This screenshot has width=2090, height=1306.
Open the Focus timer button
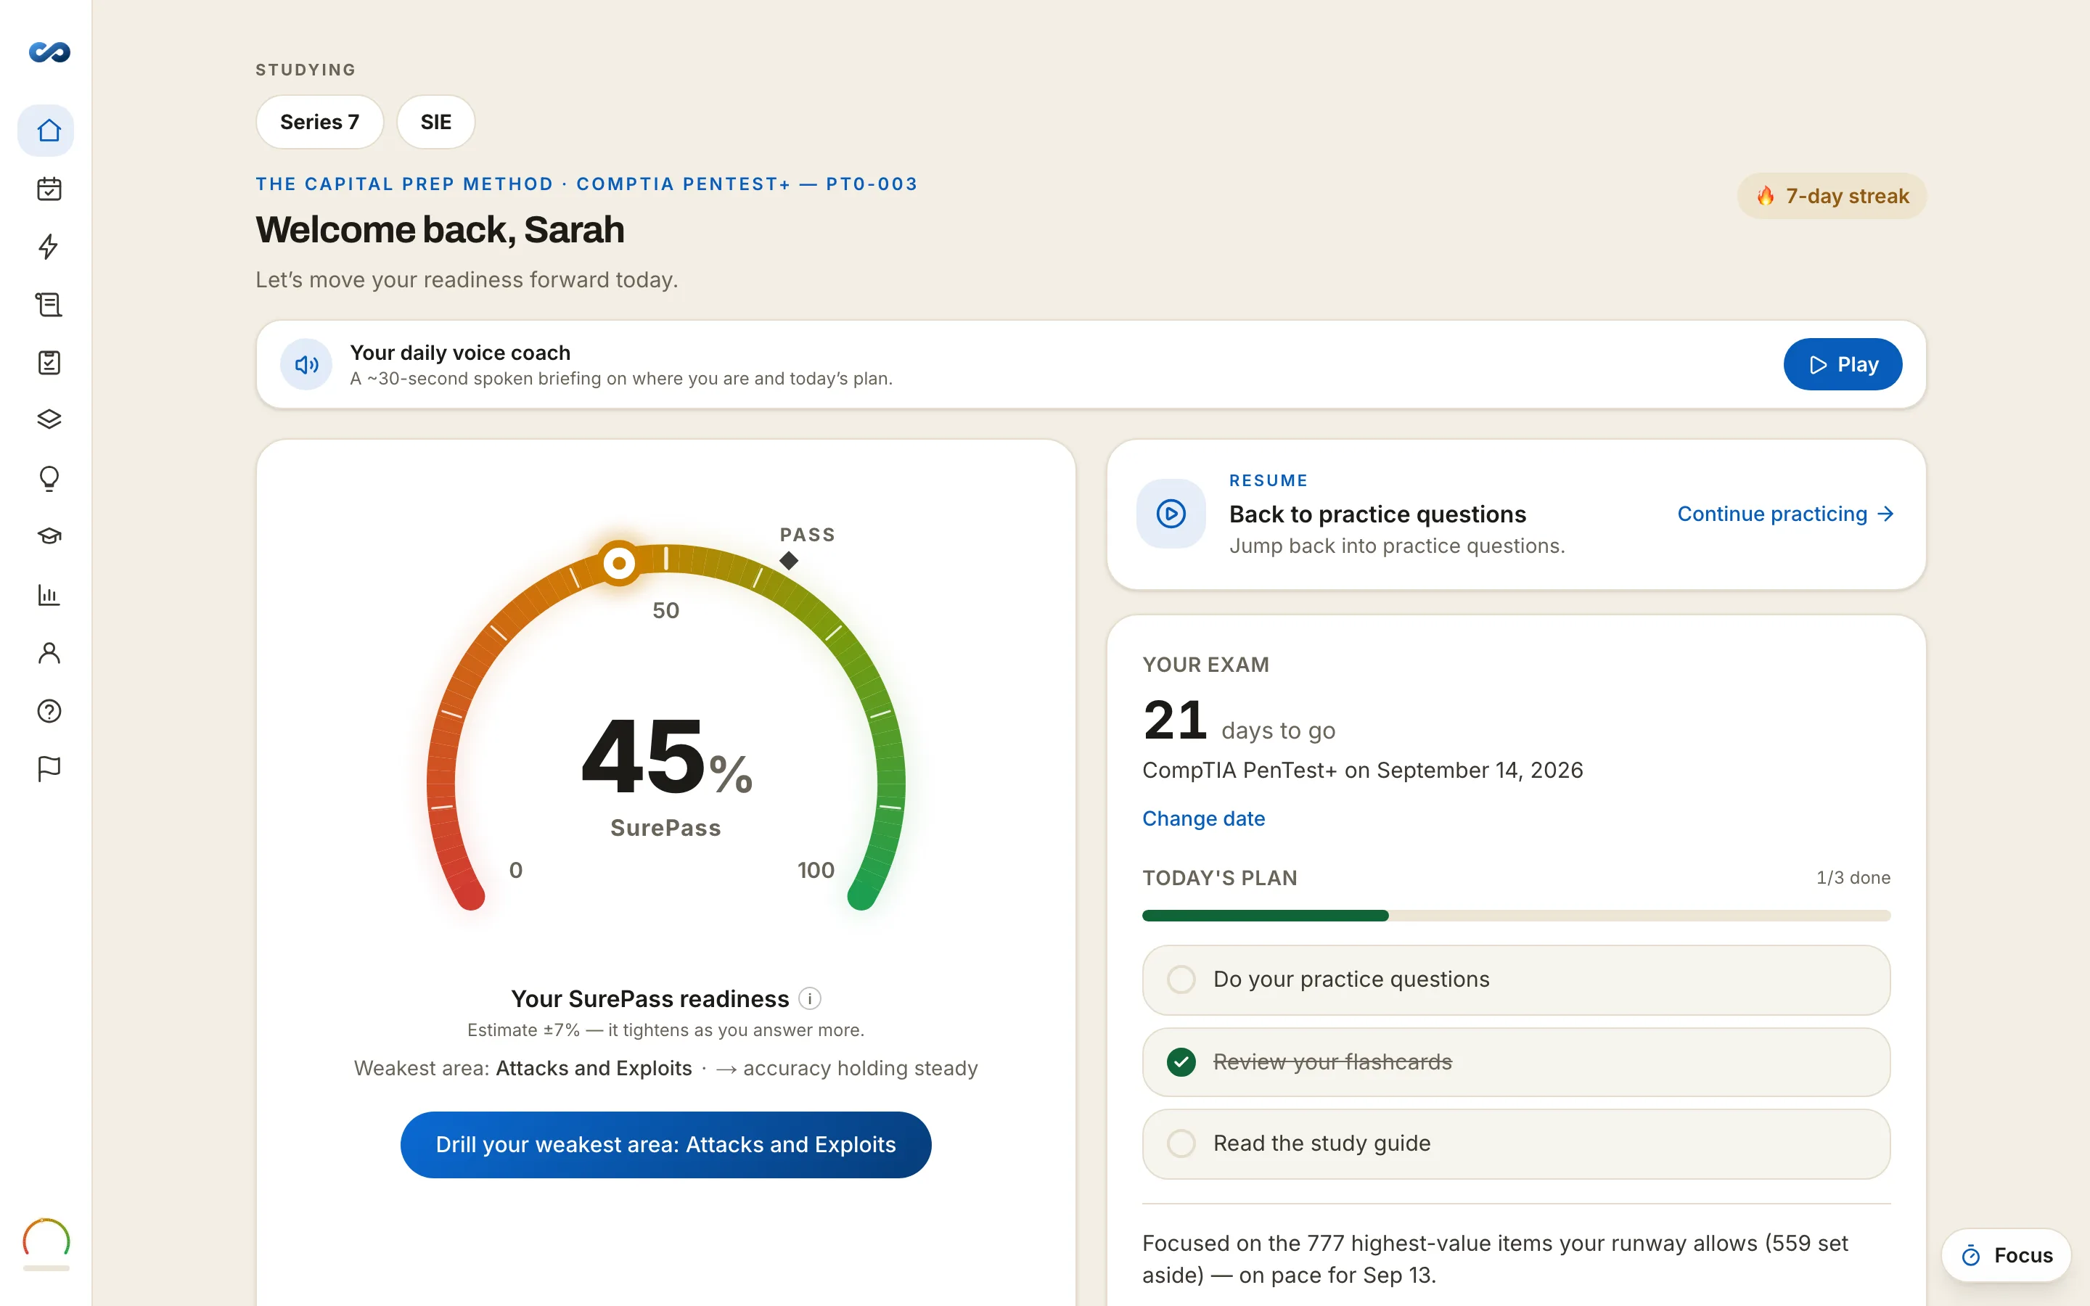2005,1255
